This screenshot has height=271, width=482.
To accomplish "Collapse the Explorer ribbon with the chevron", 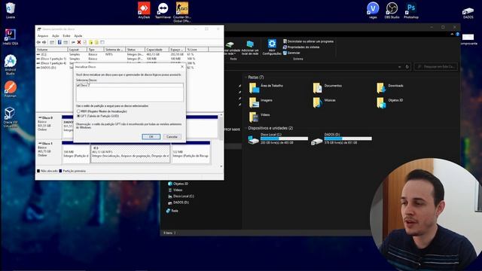I will tap(452, 34).
